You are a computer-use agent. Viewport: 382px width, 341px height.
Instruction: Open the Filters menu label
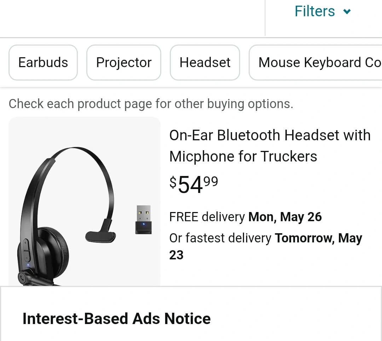[x=314, y=11]
